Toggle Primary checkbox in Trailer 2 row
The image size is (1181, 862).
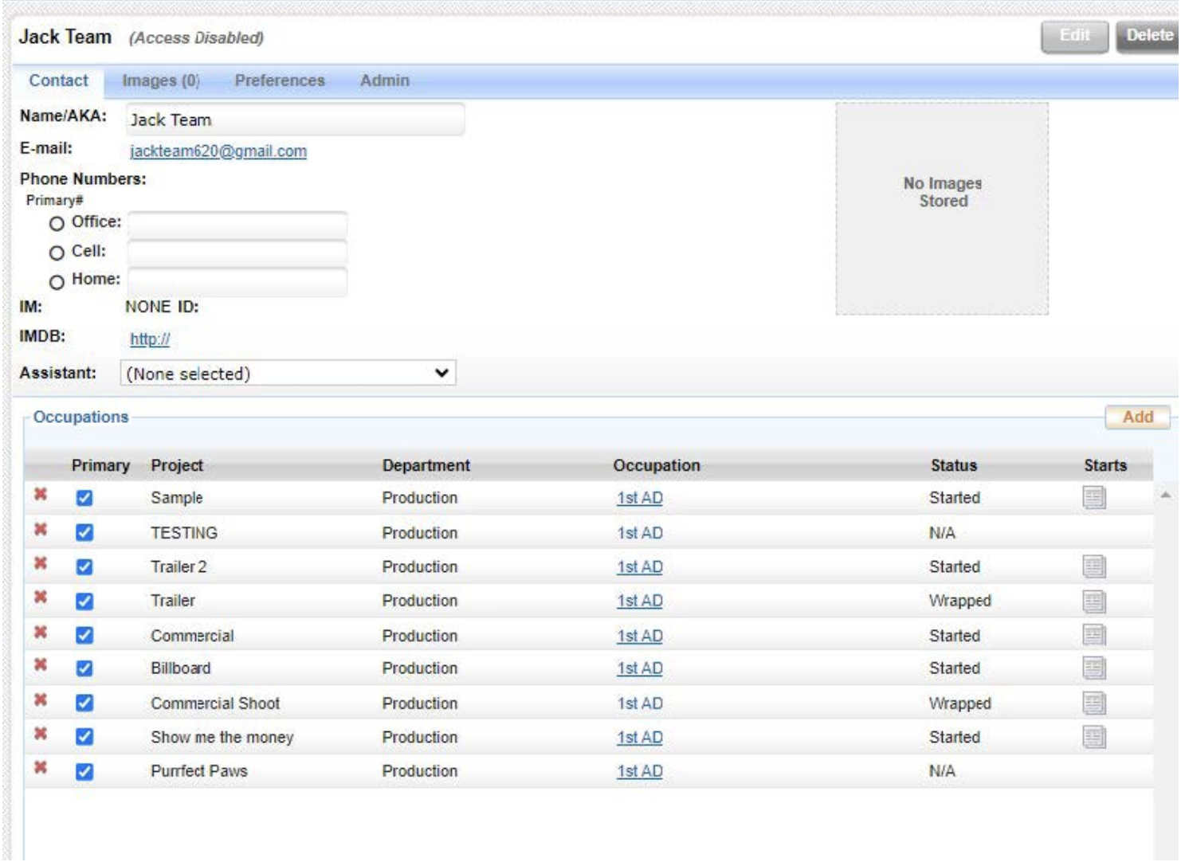[x=84, y=566]
